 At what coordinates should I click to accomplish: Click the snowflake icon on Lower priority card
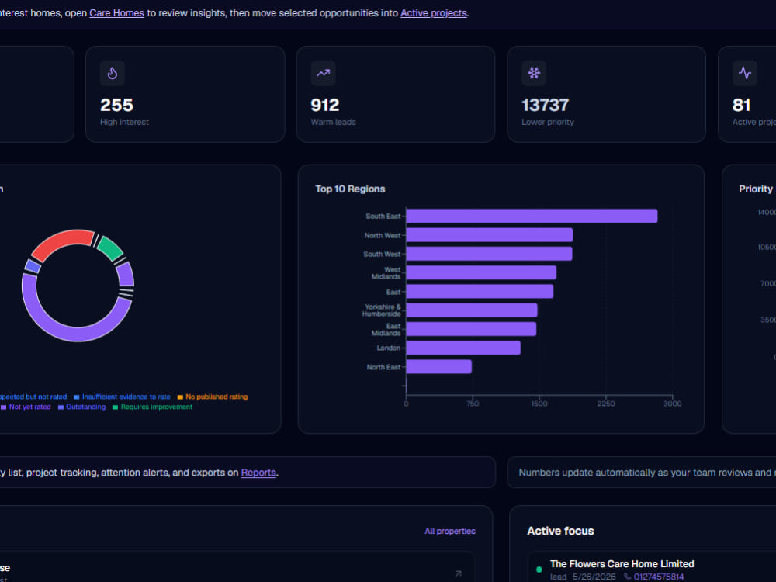[x=534, y=73]
